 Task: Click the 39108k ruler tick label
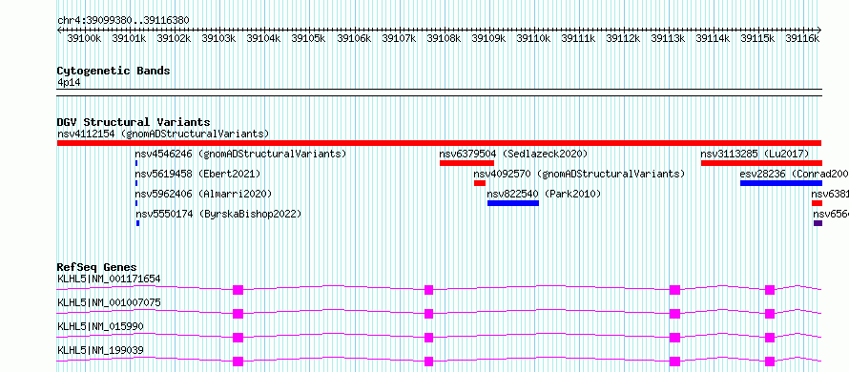pos(444,38)
